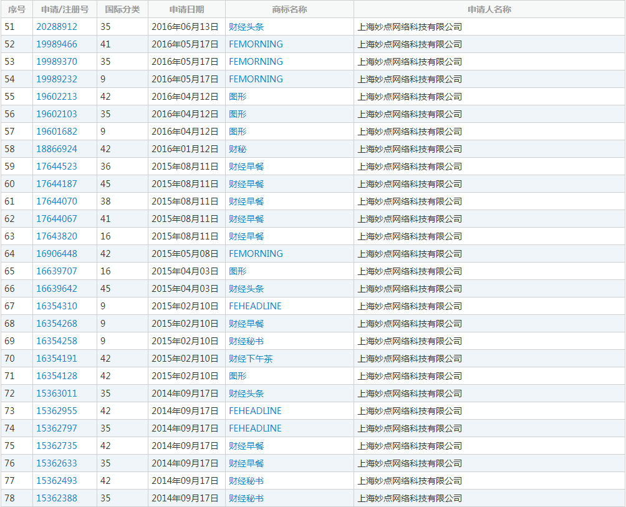The width and height of the screenshot is (626, 507).
Task: Open registration number 17644067 link
Action: [57, 219]
